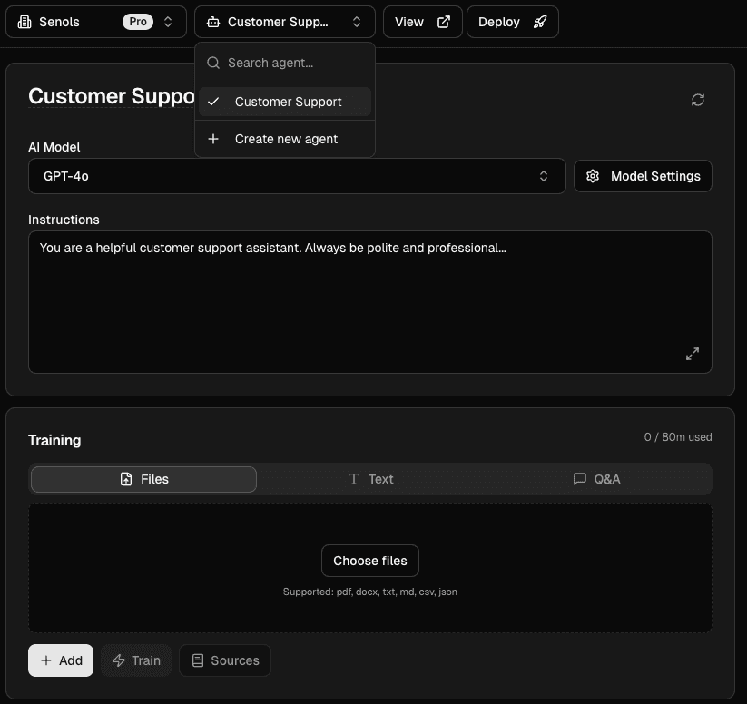Open the AI Model dropdown showing GPT-4o
Viewport: 747px width, 704px height.
pyautogui.click(x=297, y=176)
